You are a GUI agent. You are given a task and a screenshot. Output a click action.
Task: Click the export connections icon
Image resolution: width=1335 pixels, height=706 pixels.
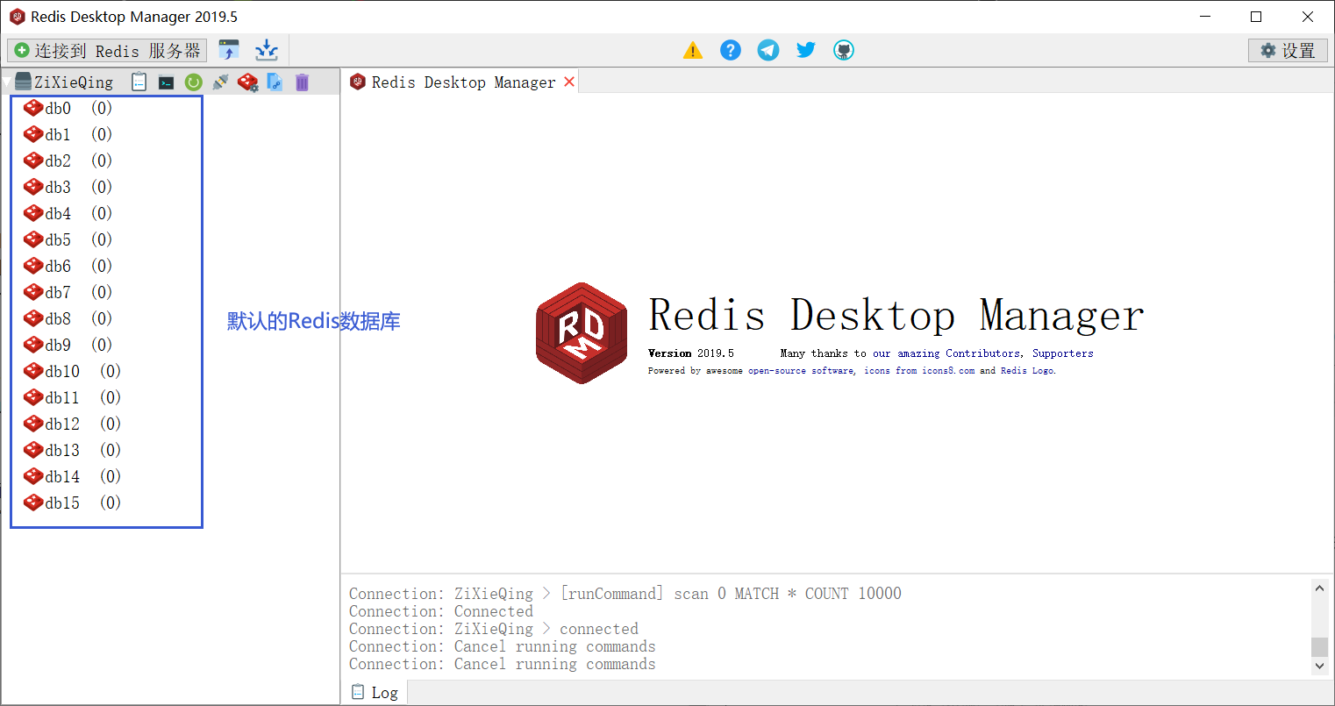267,50
